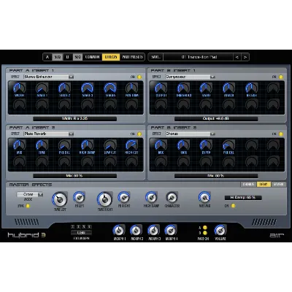Click the Chorus Pre Del knob

(x=228, y=145)
